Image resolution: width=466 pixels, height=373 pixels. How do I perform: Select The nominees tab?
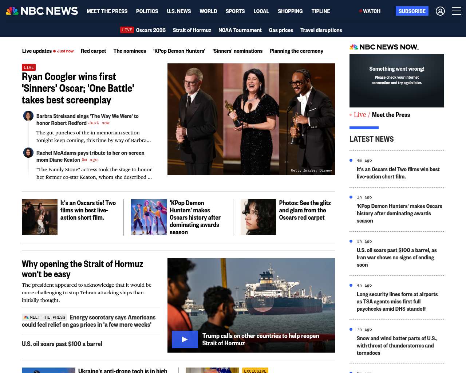(130, 51)
